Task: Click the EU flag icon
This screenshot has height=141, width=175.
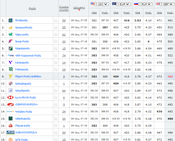Action: (114, 4)
